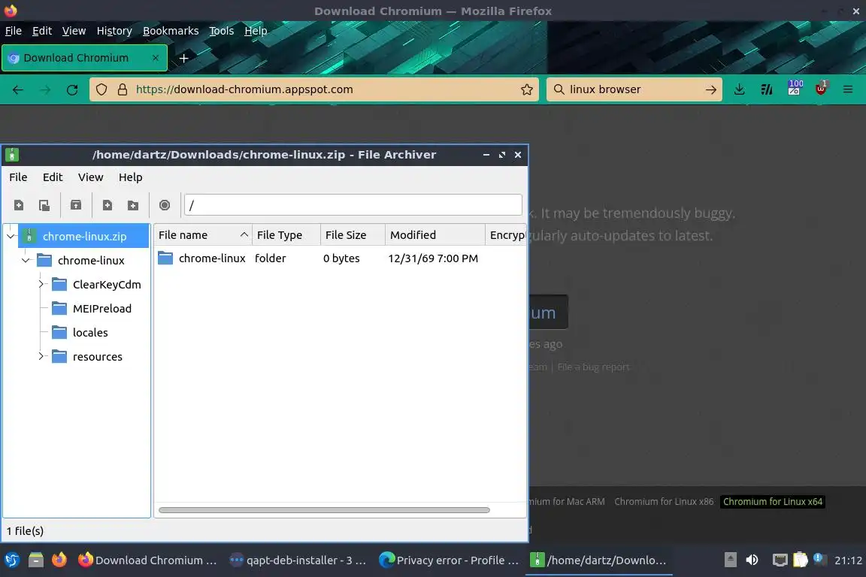Click the update notifier tray icon
The height and width of the screenshot is (577, 866).
tap(819, 559)
